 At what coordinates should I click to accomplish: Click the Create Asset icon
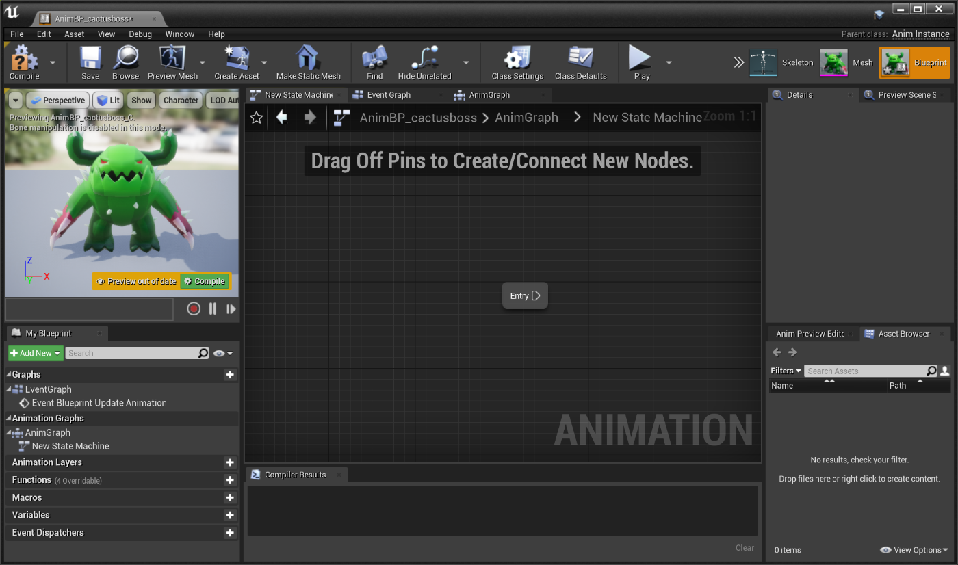tap(237, 62)
